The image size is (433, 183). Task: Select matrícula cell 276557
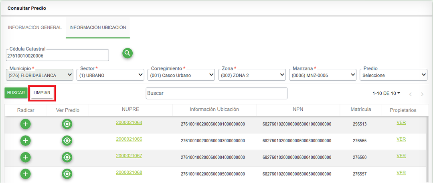click(x=360, y=174)
